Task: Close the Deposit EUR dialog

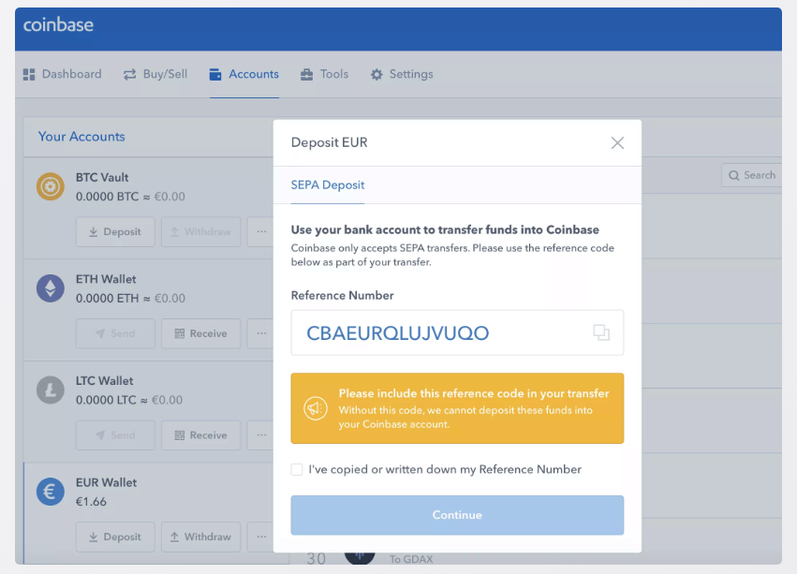Action: point(617,143)
